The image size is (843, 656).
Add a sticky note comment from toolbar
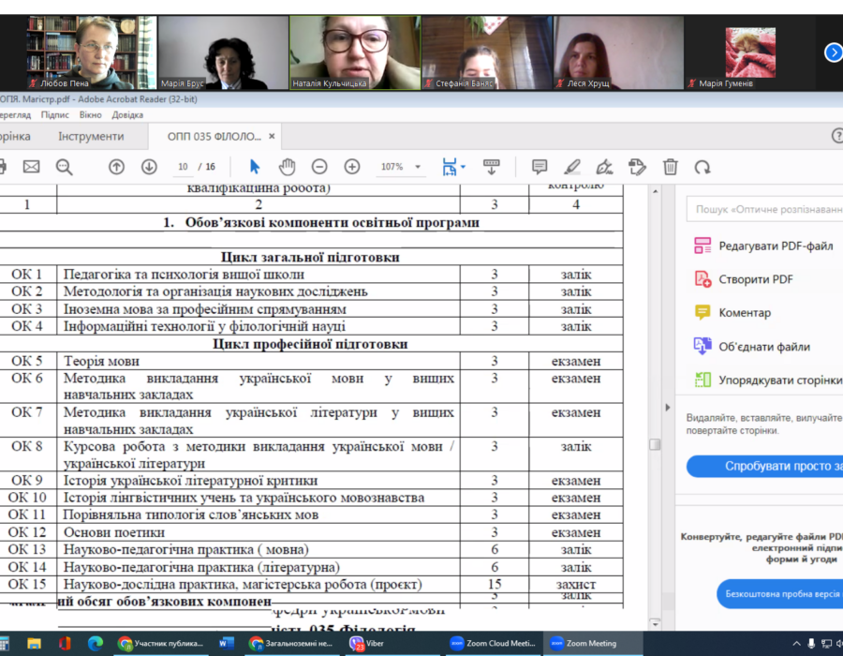click(x=540, y=167)
